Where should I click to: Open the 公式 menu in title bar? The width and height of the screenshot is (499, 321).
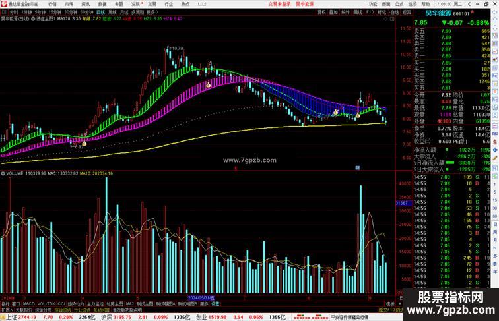click(x=399, y=4)
